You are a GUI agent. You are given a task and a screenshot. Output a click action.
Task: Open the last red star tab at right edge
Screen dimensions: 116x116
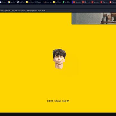click(x=112, y=2)
